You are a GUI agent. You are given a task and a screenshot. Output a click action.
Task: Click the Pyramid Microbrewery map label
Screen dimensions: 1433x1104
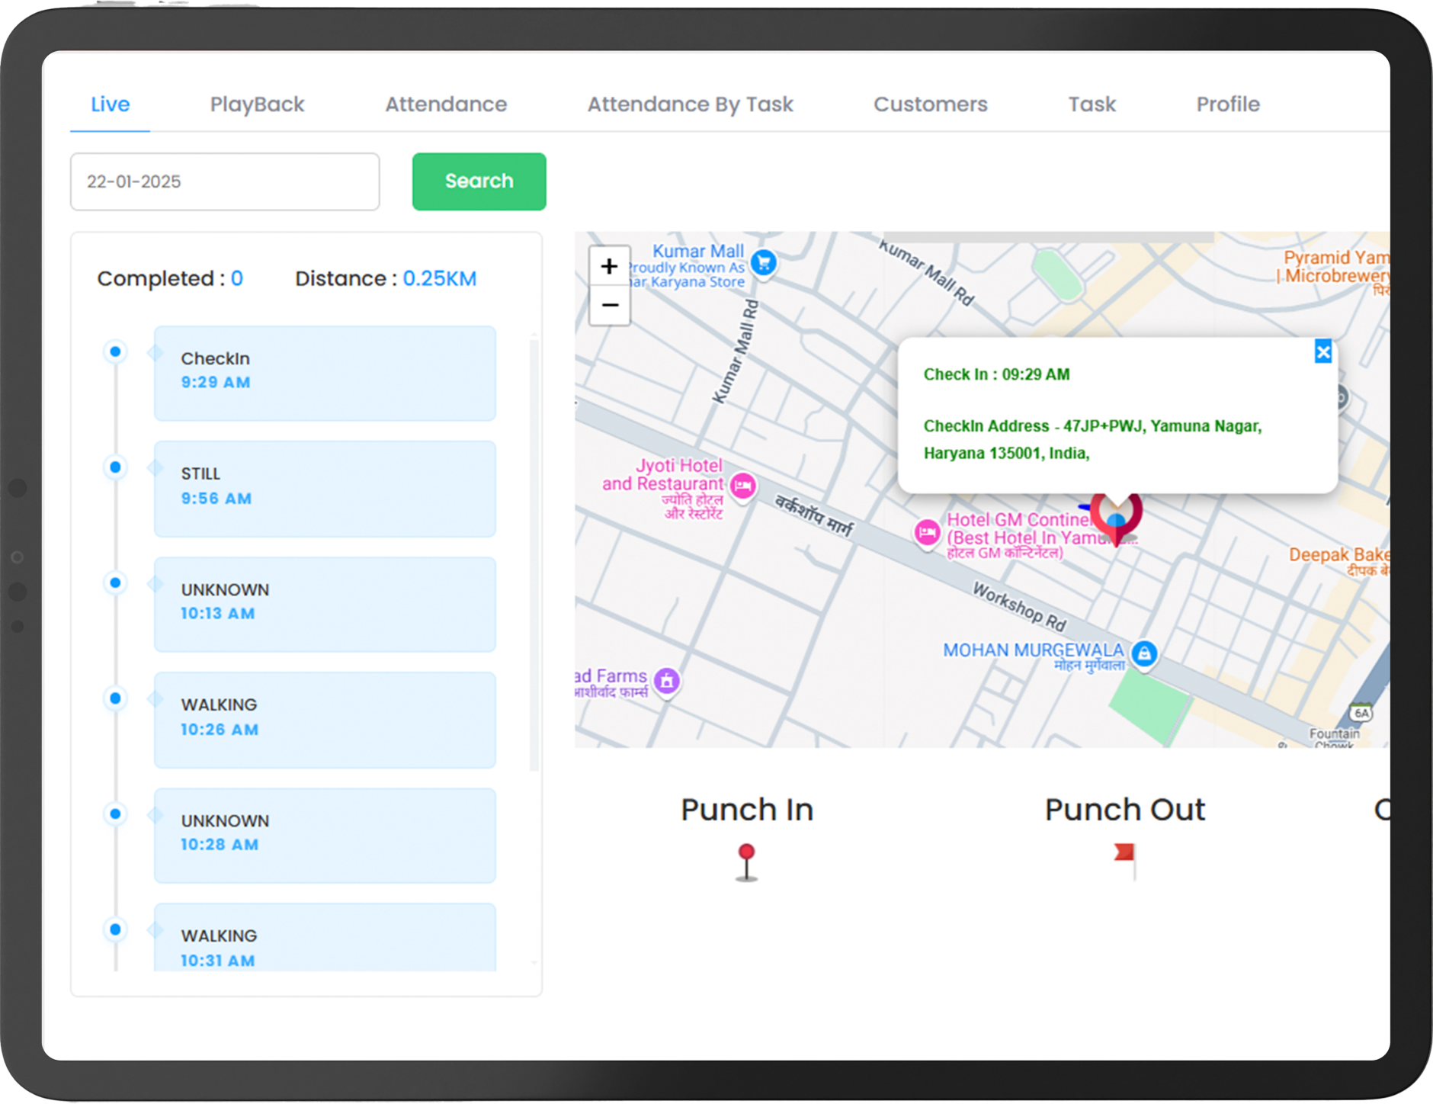coord(1335,267)
